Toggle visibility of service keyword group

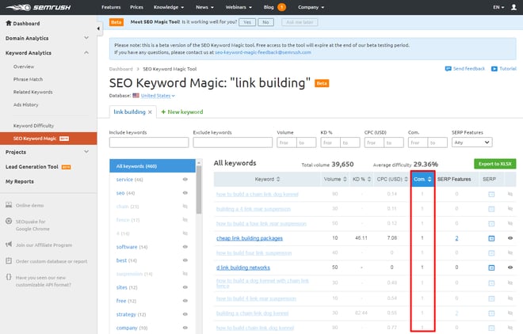[185, 179]
